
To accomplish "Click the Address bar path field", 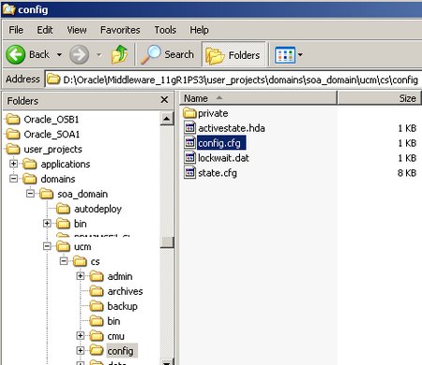I will (234, 80).
